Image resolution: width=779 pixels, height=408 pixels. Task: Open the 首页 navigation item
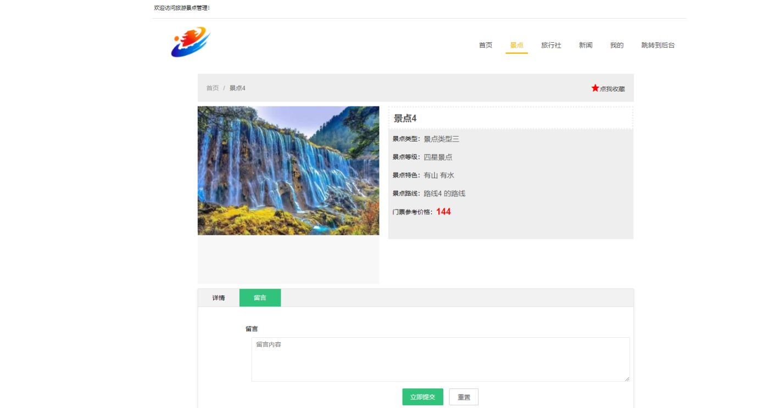pos(486,46)
